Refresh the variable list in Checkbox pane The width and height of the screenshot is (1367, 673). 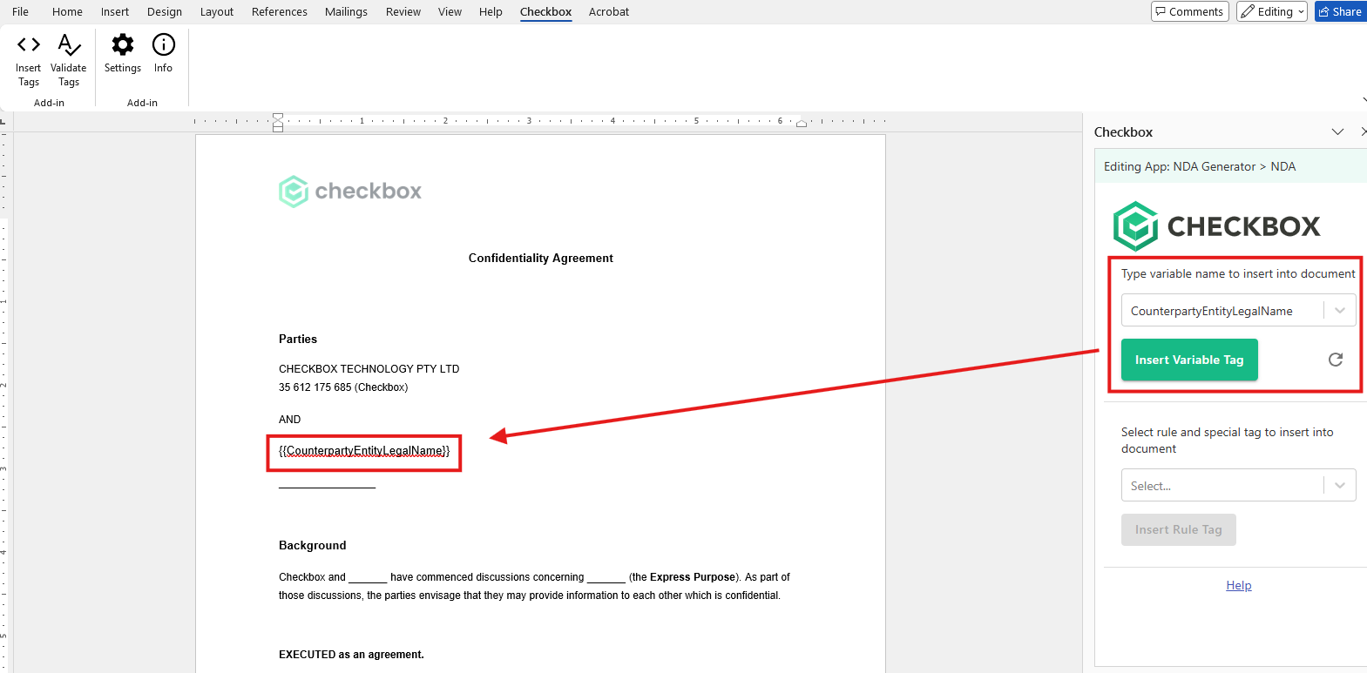pos(1336,360)
